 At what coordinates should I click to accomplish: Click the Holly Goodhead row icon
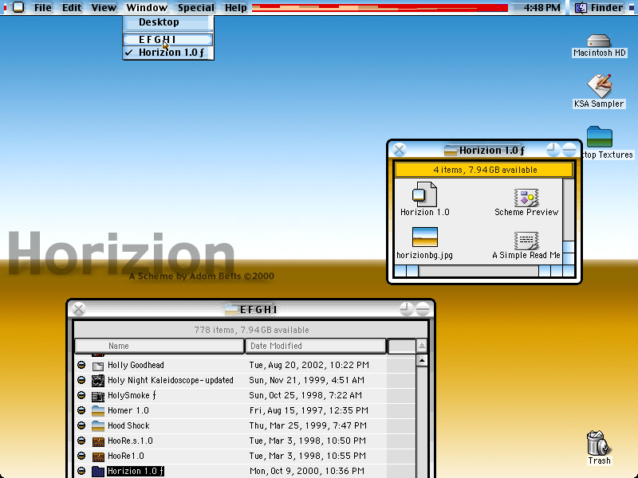point(97,366)
